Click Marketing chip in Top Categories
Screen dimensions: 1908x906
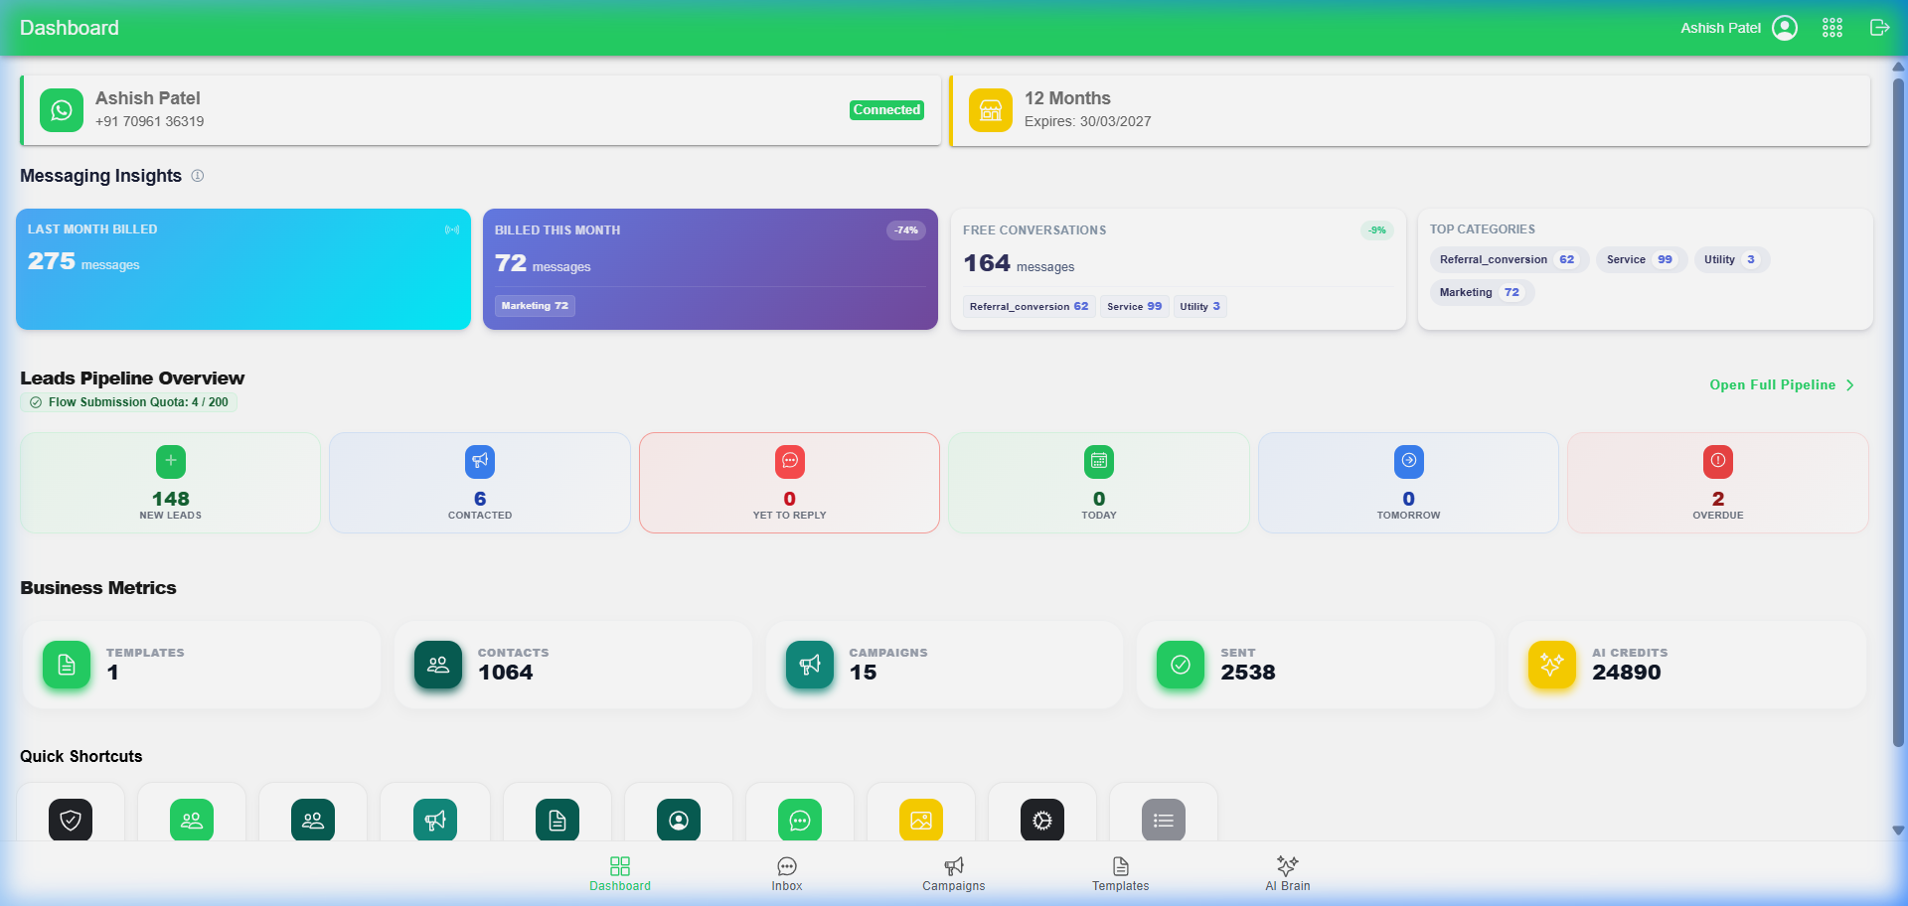[1482, 292]
